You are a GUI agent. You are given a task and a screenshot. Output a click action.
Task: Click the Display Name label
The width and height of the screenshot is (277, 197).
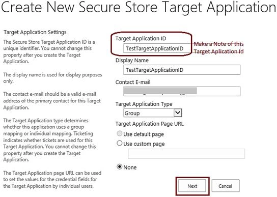point(132,61)
